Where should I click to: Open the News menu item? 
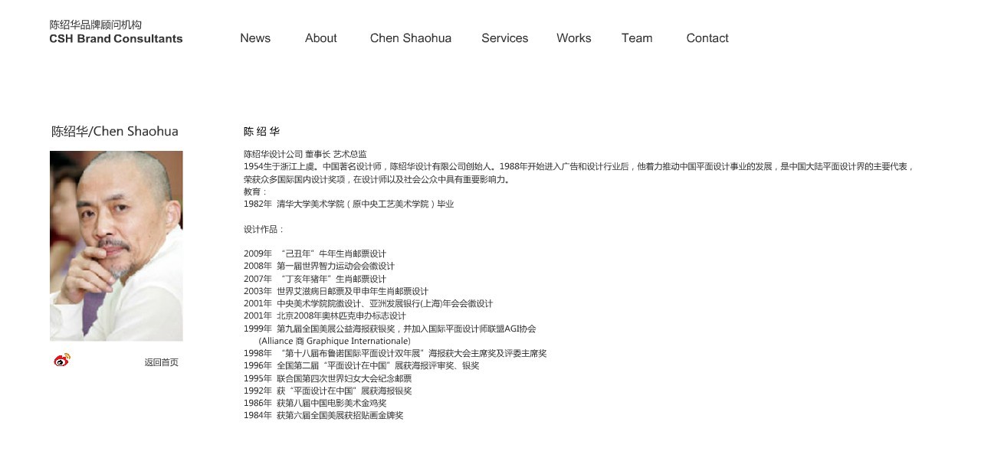[x=255, y=38]
